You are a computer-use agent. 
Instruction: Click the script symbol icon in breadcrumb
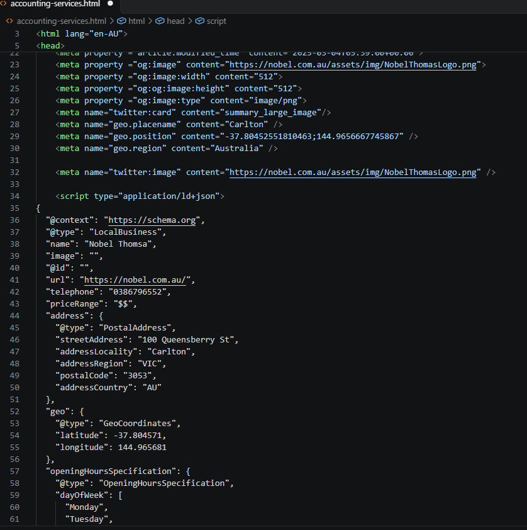199,21
